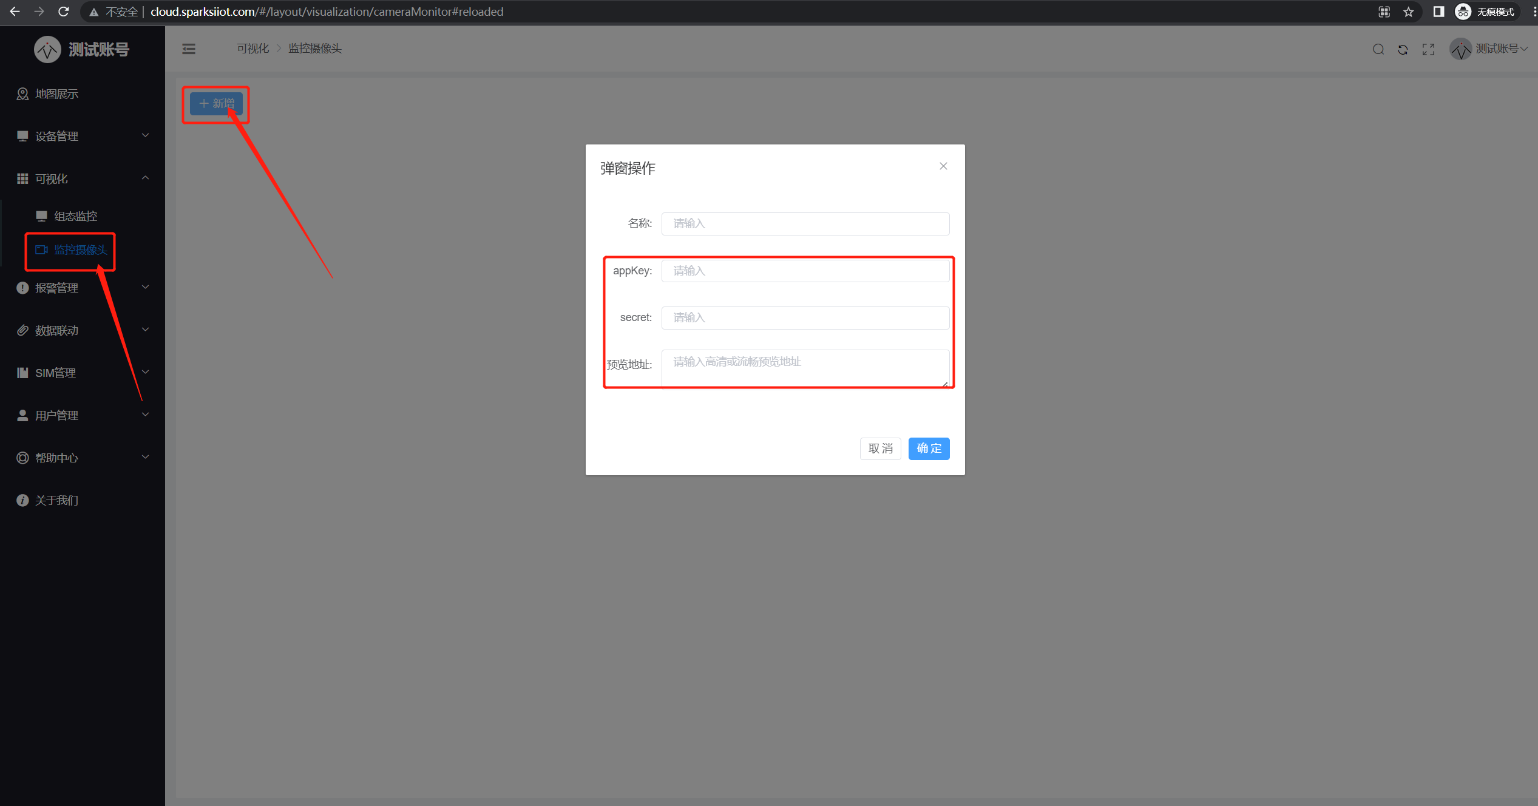1538x806 pixels.
Task: Click the browser side panel icon
Action: click(x=1438, y=12)
